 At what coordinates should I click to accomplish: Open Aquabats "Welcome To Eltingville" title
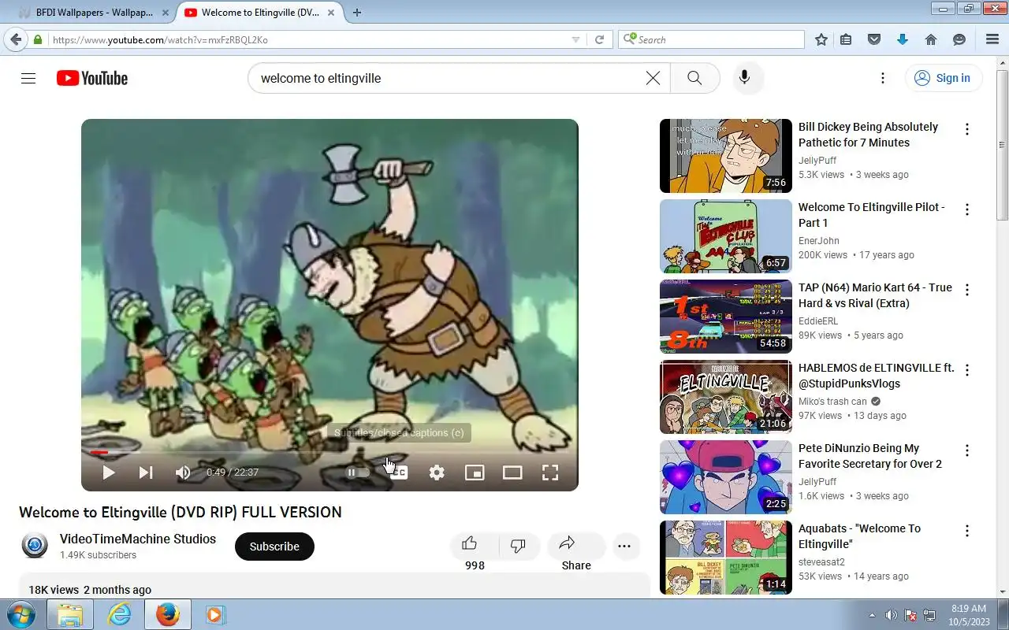859,536
